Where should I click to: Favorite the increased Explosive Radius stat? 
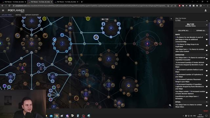point(207,71)
